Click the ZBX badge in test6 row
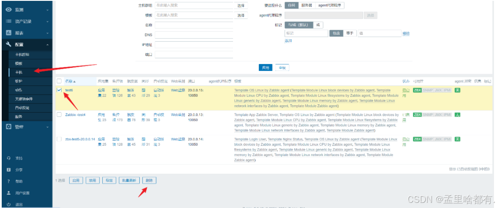 [x=417, y=90]
